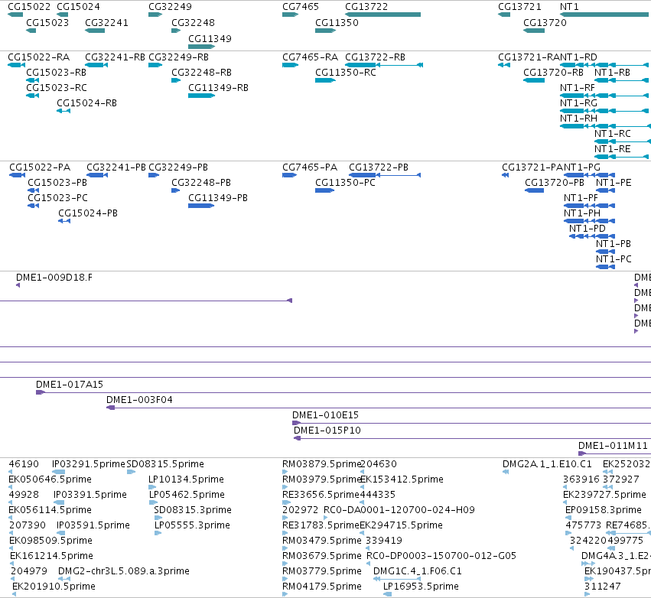Click BAC clone DME1-017A15
Viewport: 651px width, 598px height.
pyautogui.click(x=70, y=385)
